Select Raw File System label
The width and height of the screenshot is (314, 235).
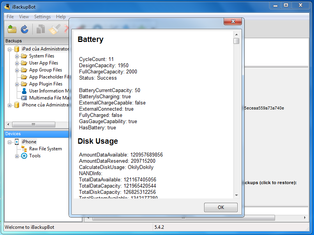coord(46,149)
